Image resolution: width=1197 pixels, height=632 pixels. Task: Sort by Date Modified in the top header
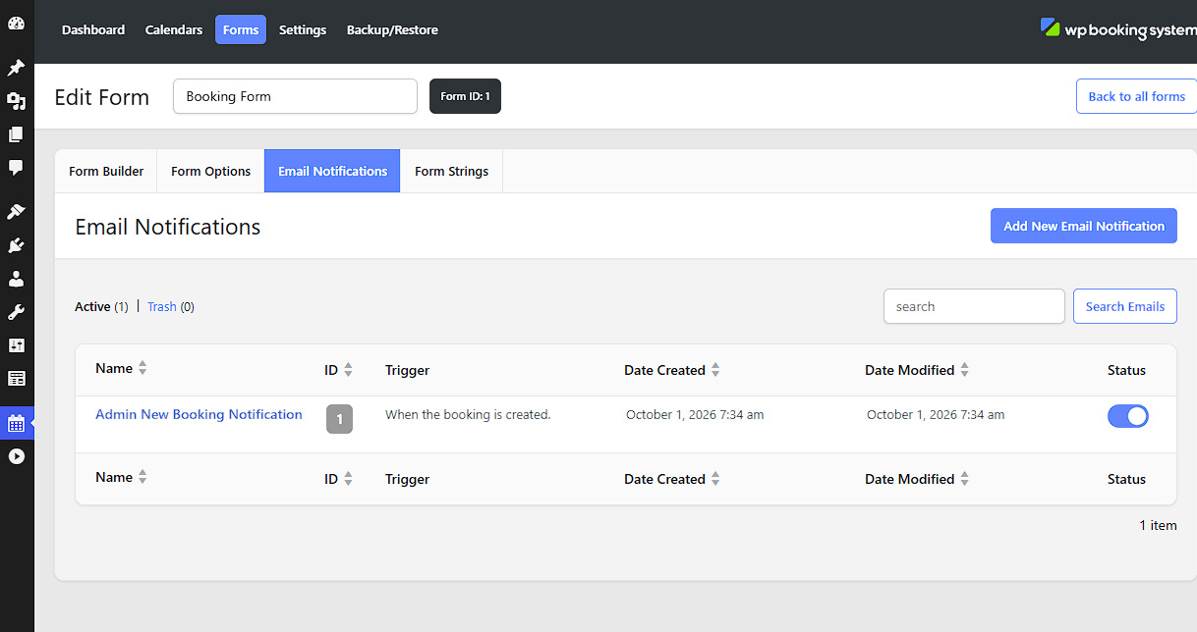pyautogui.click(x=965, y=370)
